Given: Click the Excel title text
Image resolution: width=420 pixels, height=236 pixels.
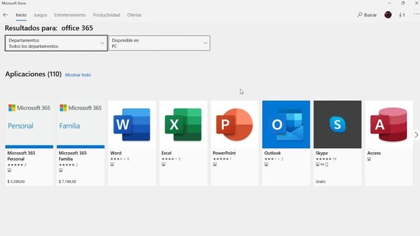Looking at the screenshot, I should pyautogui.click(x=166, y=153).
